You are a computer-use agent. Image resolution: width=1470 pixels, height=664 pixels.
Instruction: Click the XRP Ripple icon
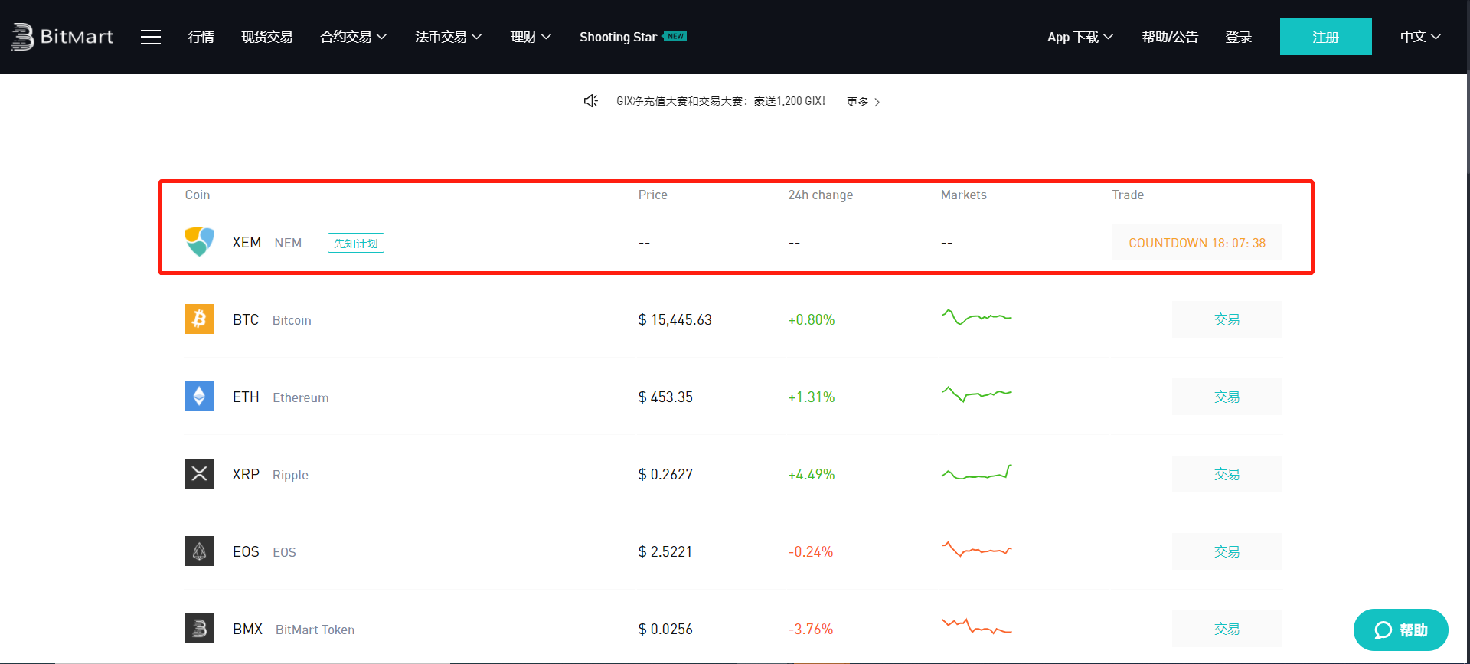[199, 474]
